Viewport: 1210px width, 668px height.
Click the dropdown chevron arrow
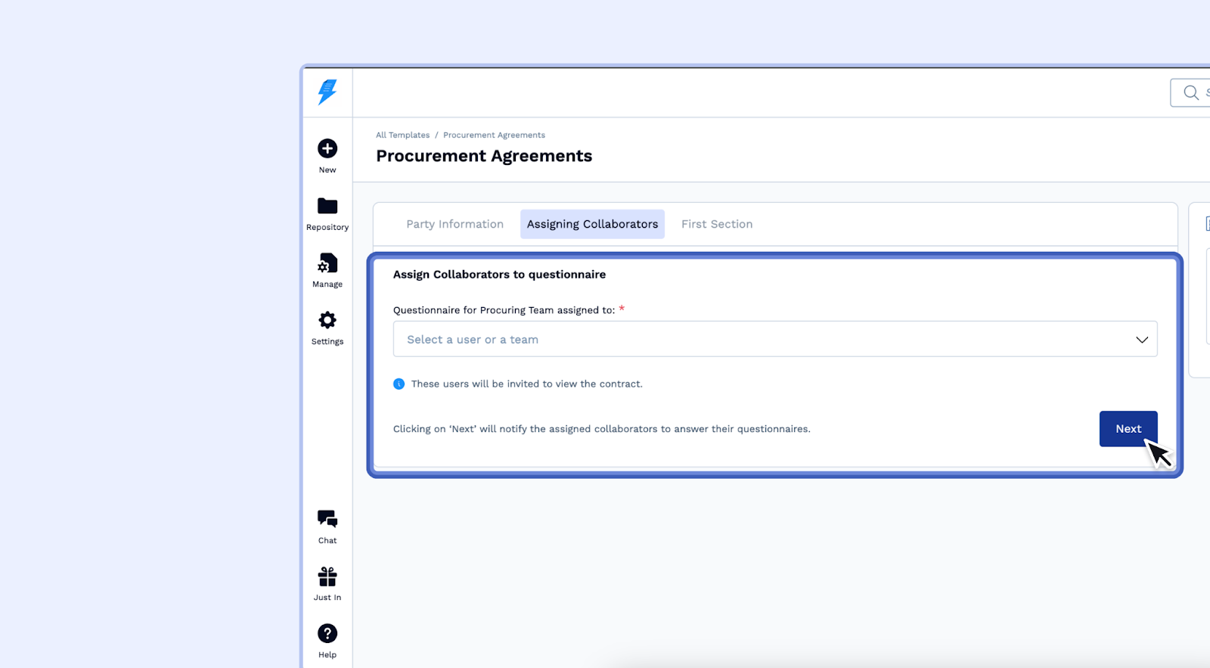[1142, 340]
